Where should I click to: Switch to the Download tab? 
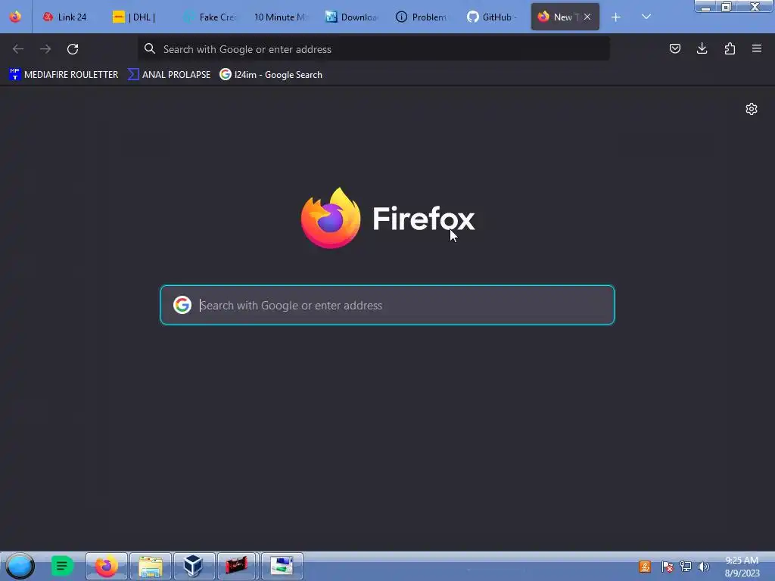[353, 17]
